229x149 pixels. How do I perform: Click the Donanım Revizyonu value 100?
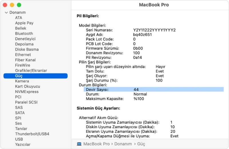pos(137,53)
